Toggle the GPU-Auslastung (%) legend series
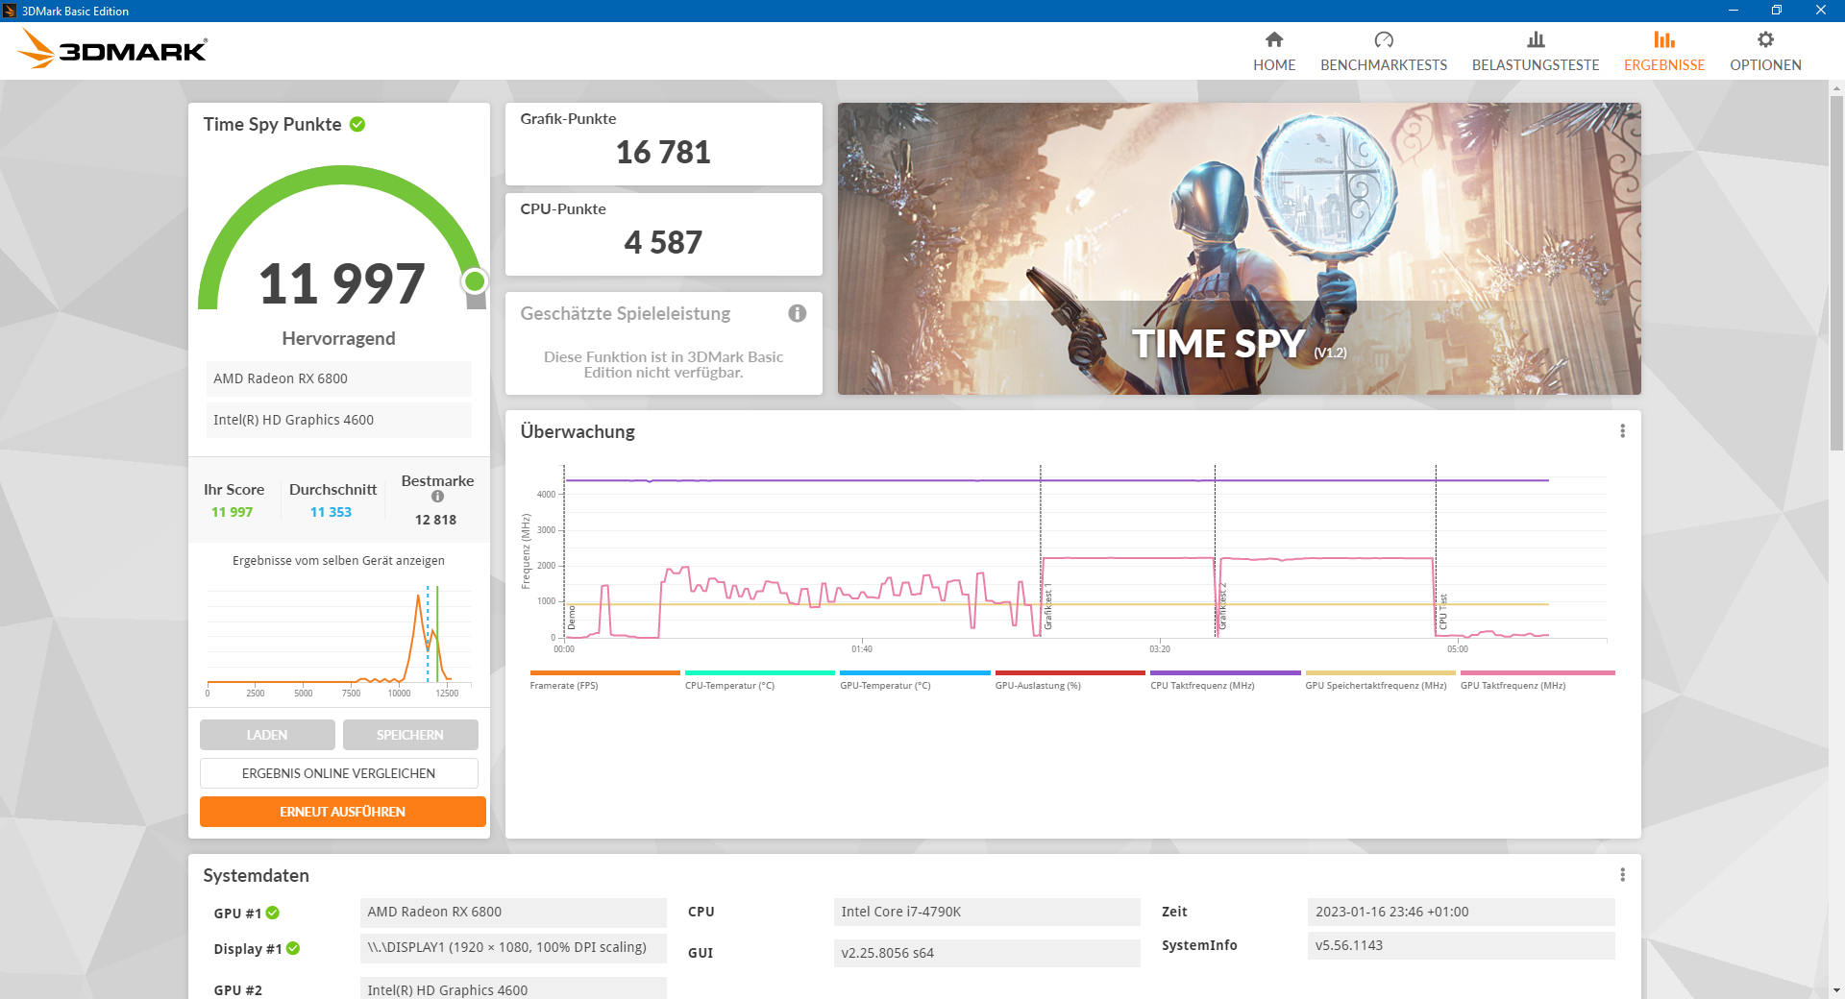 [x=1070, y=679]
